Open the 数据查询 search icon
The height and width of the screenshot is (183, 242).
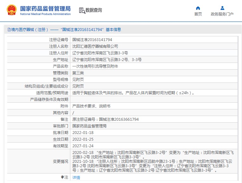coord(82,10)
